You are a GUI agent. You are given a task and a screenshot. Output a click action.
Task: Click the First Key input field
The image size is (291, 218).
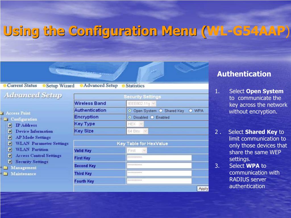pyautogui.click(x=159, y=158)
